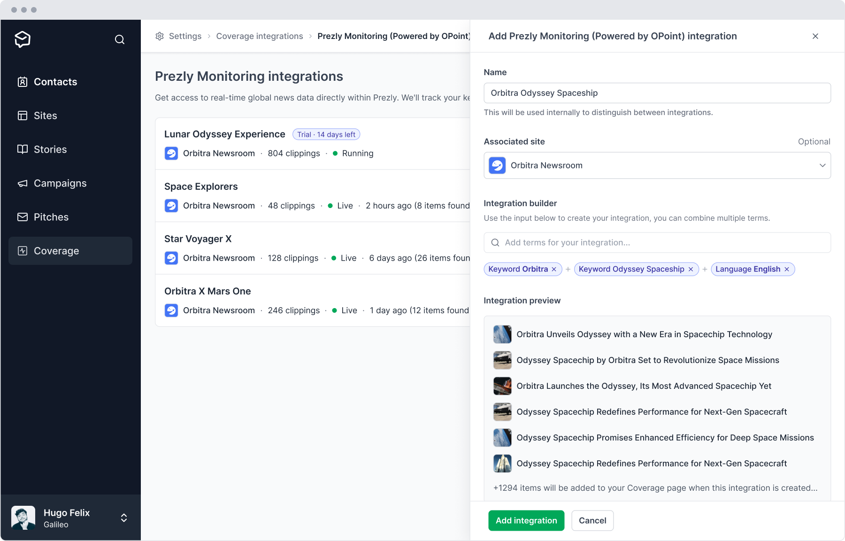Viewport: 845px width, 541px height.
Task: Click the Add terms search field
Action: pyautogui.click(x=657, y=243)
